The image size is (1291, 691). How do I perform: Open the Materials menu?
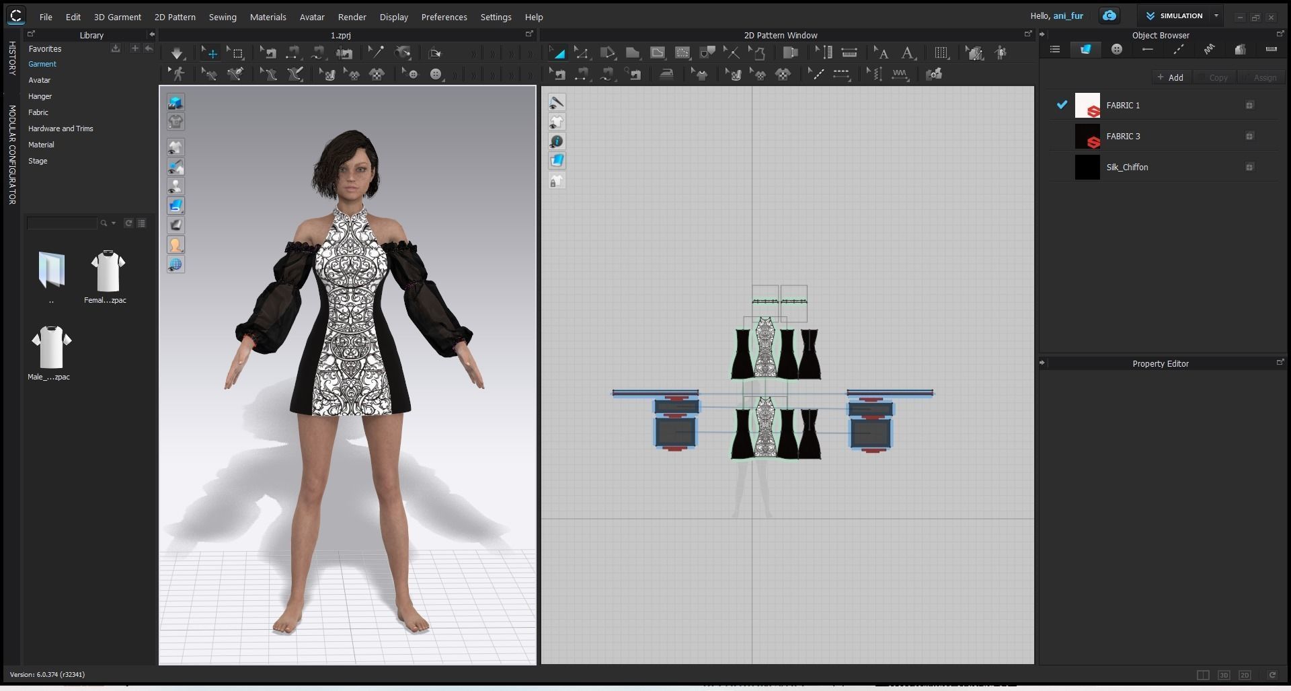pyautogui.click(x=268, y=17)
